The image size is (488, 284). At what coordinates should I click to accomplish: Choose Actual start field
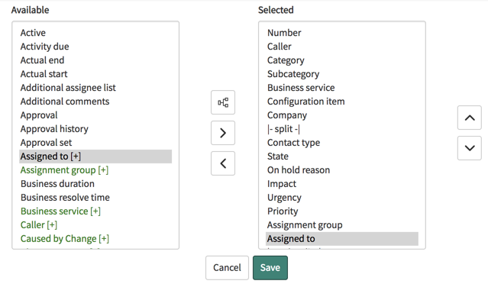[x=95, y=74]
